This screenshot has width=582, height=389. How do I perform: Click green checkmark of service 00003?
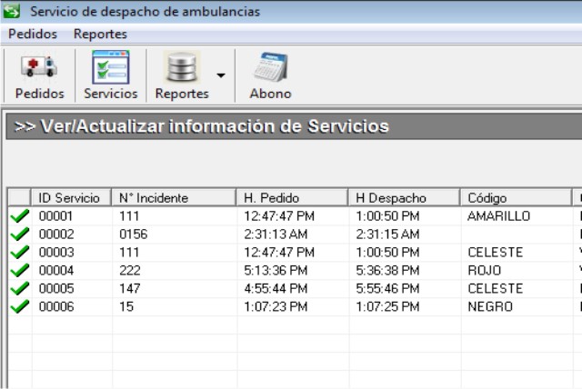pos(20,252)
